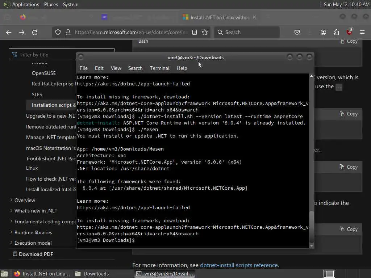371x278 pixels.
Task: Open Upgrade to a new .NET entry
Action: point(51,116)
